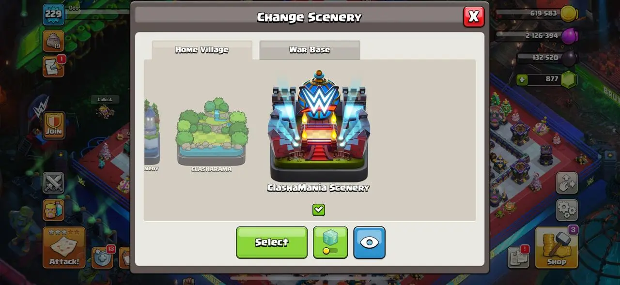Tap the Attack! map button

tap(64, 247)
